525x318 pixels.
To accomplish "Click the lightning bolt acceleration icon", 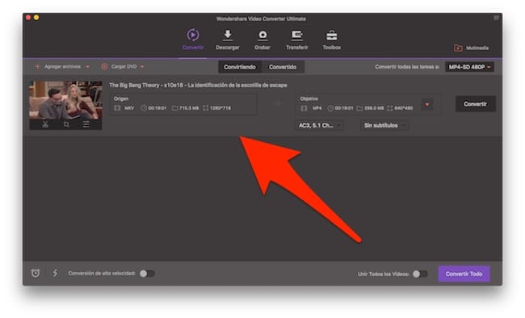I will pos(55,273).
